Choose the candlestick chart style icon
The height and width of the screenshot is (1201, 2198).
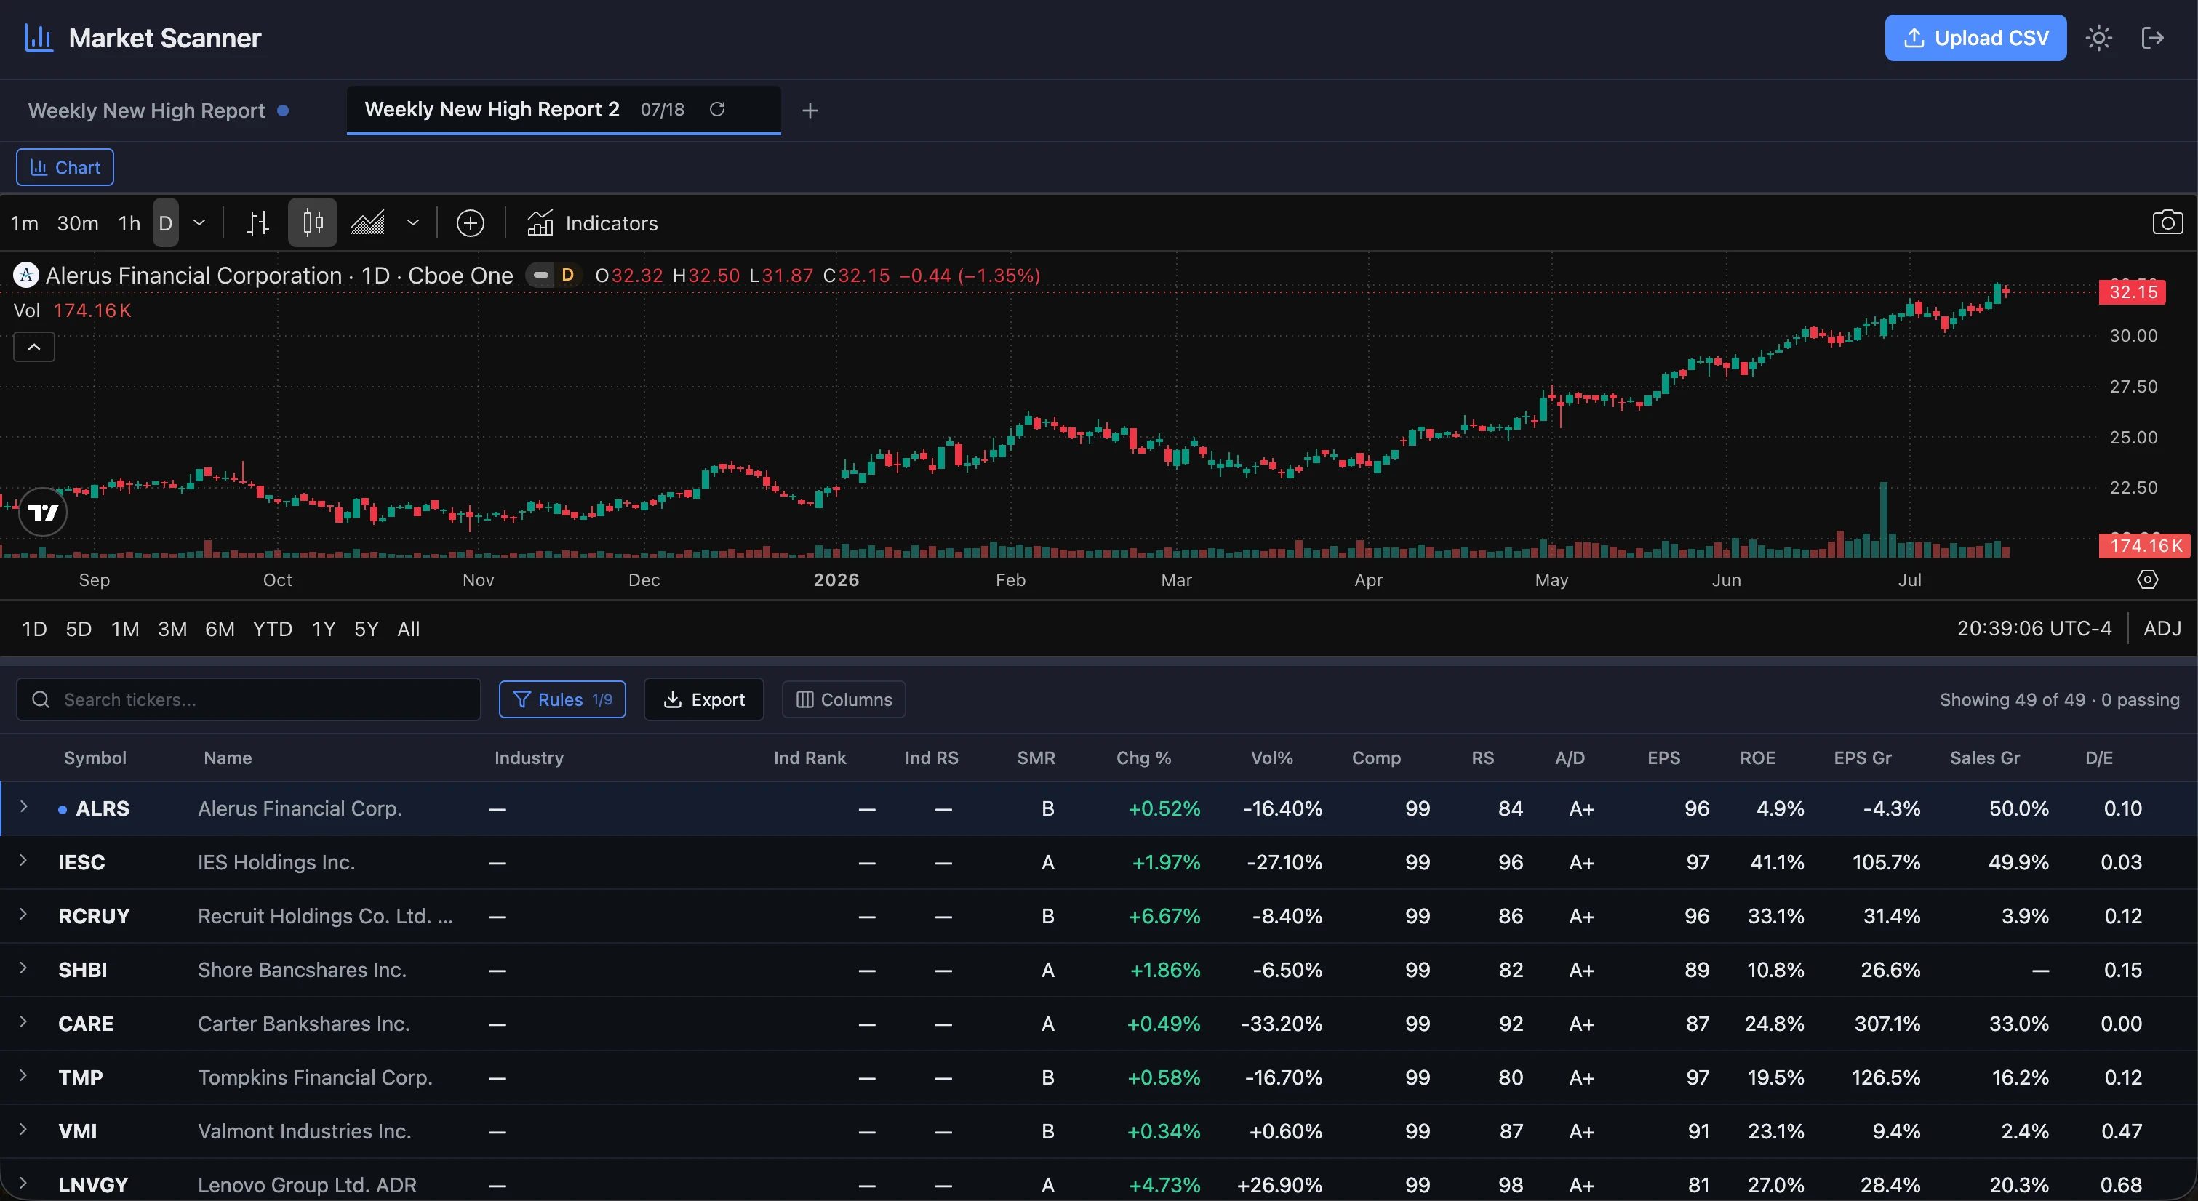(x=312, y=223)
